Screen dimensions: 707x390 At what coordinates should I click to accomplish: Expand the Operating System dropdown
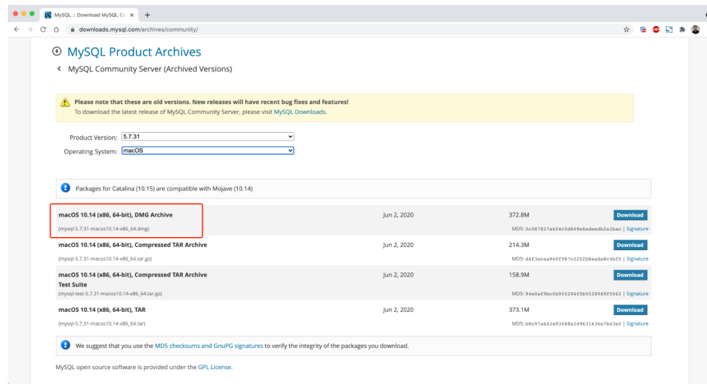207,151
